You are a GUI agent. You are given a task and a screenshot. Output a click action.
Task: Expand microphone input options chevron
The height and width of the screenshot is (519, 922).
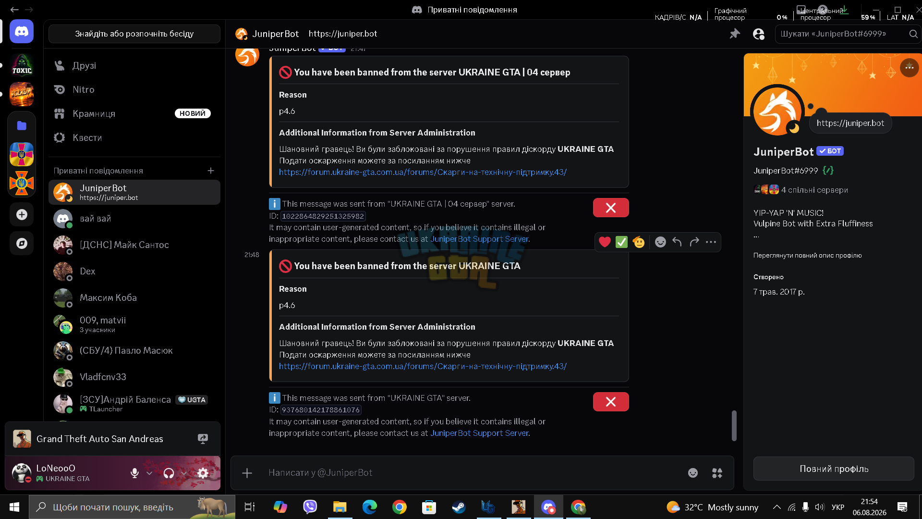click(149, 473)
